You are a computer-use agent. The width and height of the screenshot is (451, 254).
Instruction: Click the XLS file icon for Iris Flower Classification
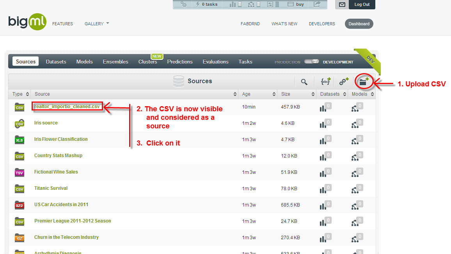tap(19, 140)
